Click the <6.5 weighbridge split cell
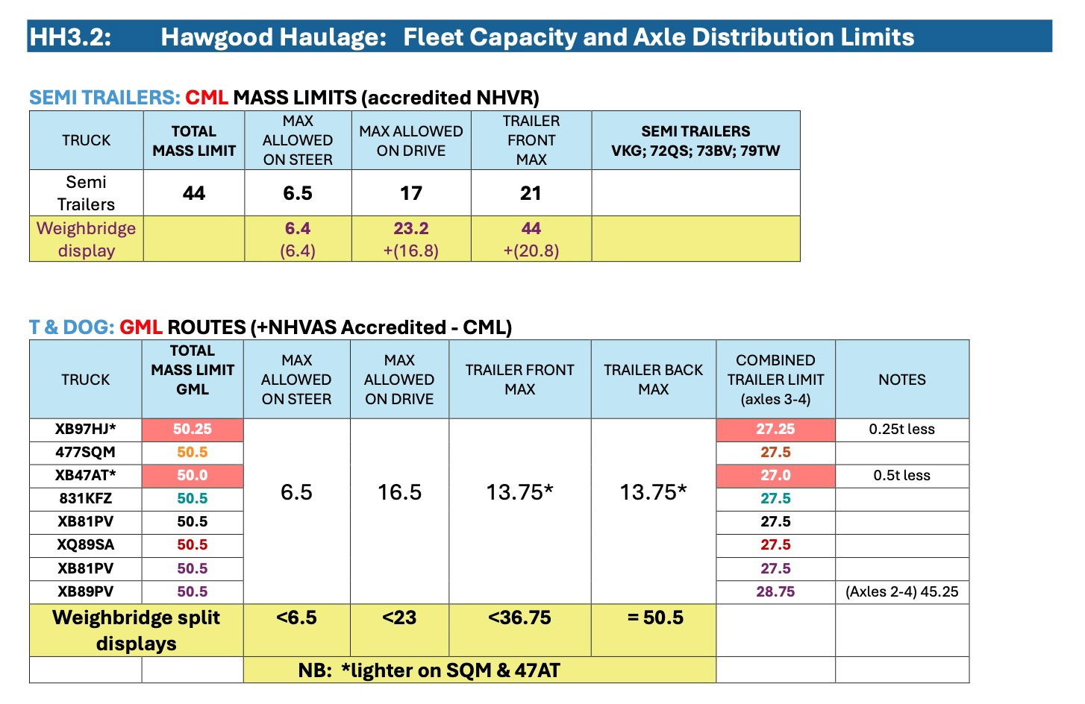1085x704 pixels. coord(296,630)
